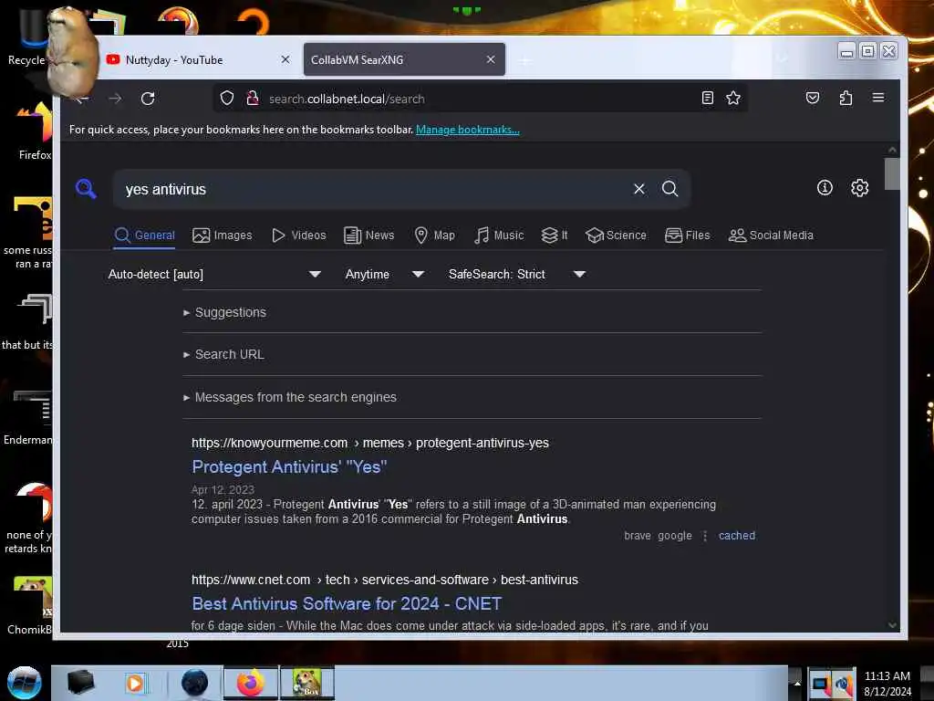934x701 pixels.
Task: Click the brave engine label on result
Action: click(x=638, y=535)
